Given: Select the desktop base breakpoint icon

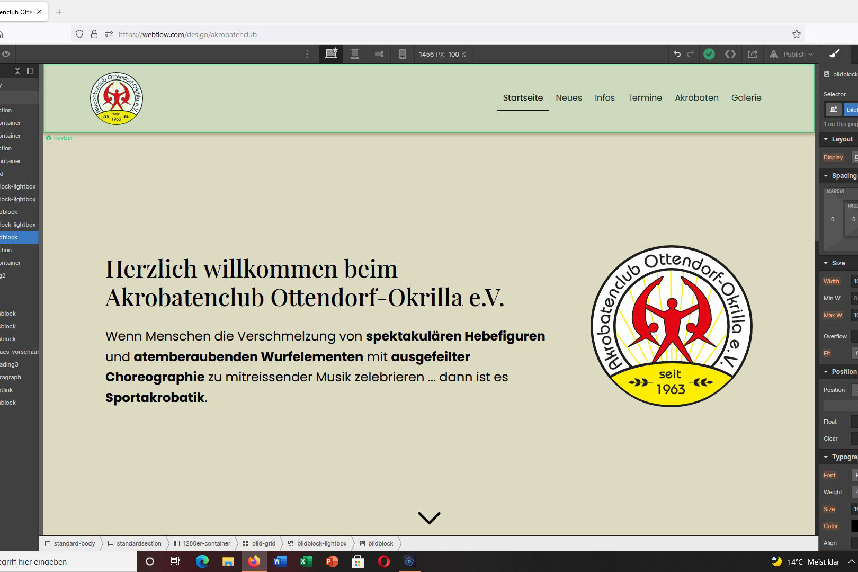Looking at the screenshot, I should tap(331, 54).
